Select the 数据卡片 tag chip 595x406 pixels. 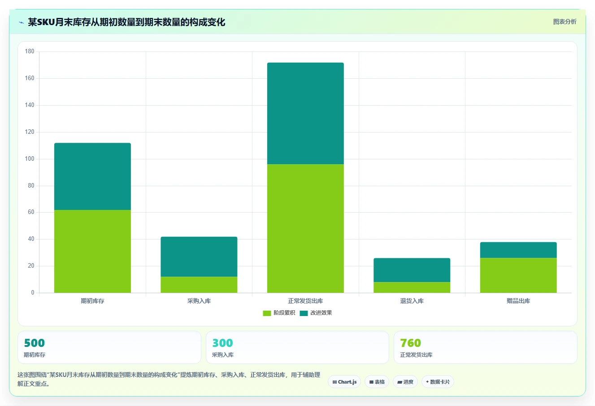pos(438,382)
